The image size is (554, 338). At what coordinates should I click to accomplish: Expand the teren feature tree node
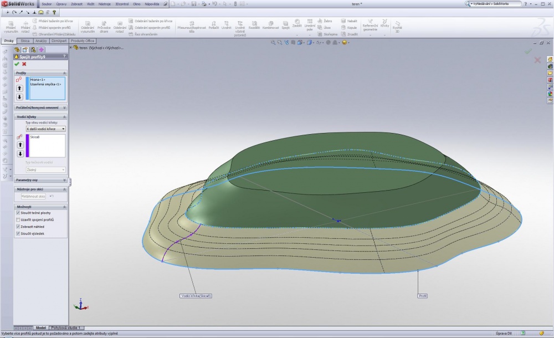71,48
